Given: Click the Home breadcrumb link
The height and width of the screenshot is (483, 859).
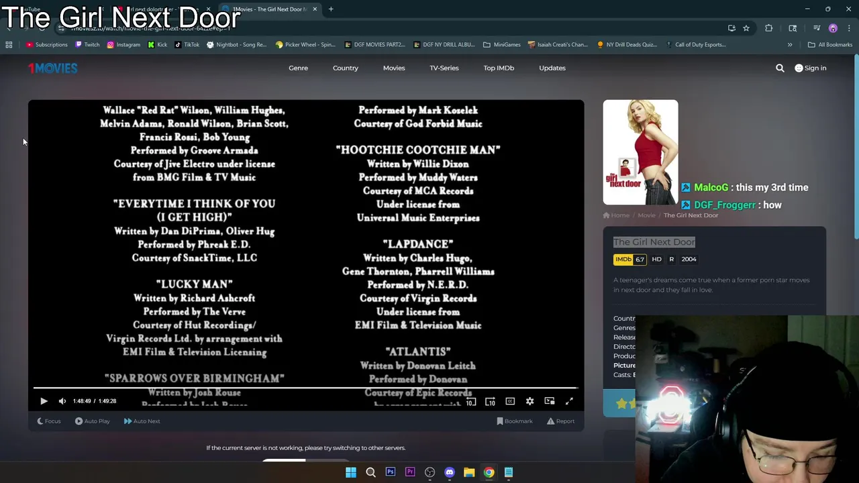Looking at the screenshot, I should 617,215.
